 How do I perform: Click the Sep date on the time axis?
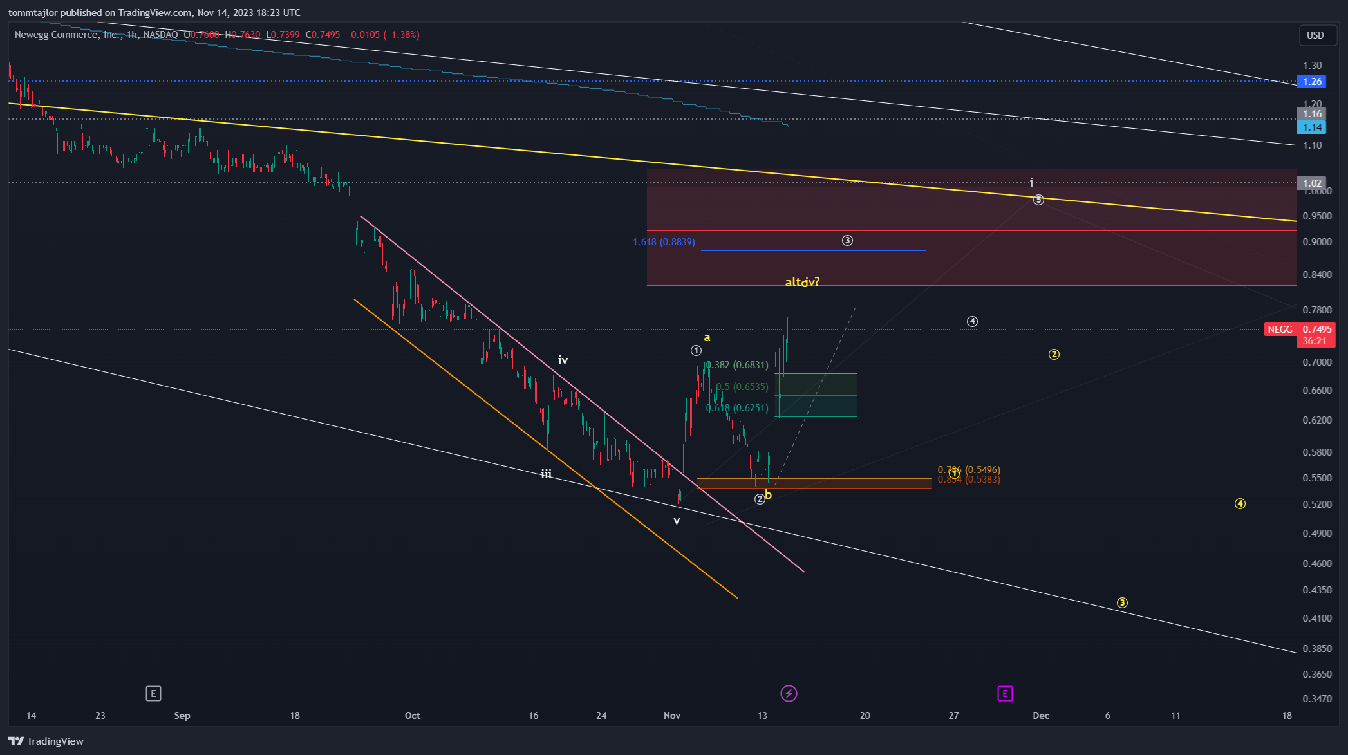tap(182, 716)
